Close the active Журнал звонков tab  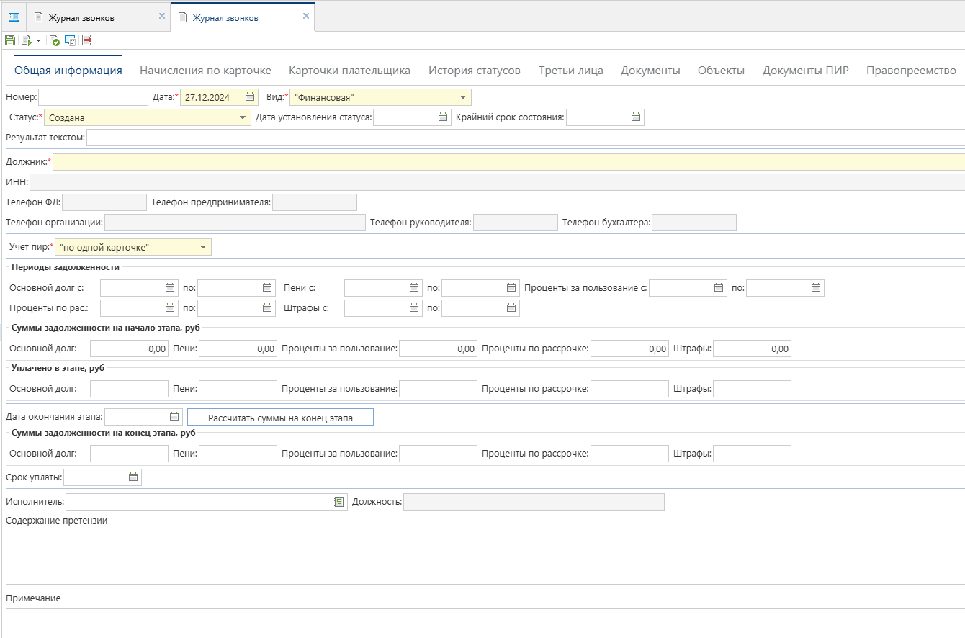[306, 17]
